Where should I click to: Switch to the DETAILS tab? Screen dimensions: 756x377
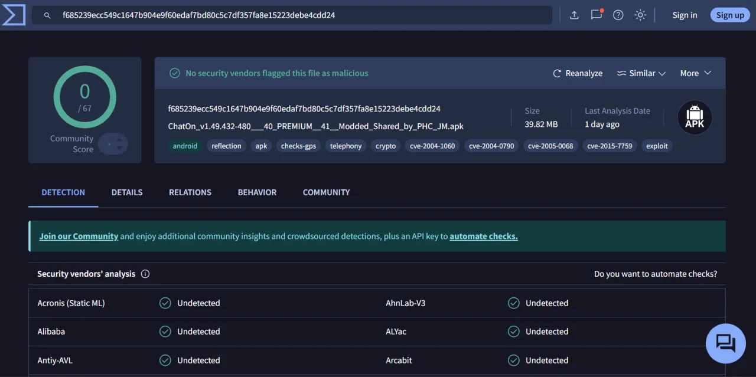click(127, 192)
